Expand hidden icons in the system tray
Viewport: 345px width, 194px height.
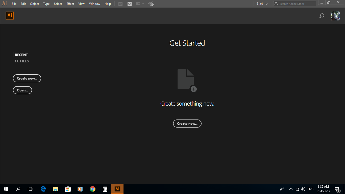pyautogui.click(x=291, y=189)
